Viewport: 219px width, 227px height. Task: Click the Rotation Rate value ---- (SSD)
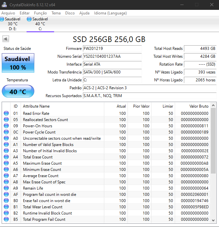200,64
